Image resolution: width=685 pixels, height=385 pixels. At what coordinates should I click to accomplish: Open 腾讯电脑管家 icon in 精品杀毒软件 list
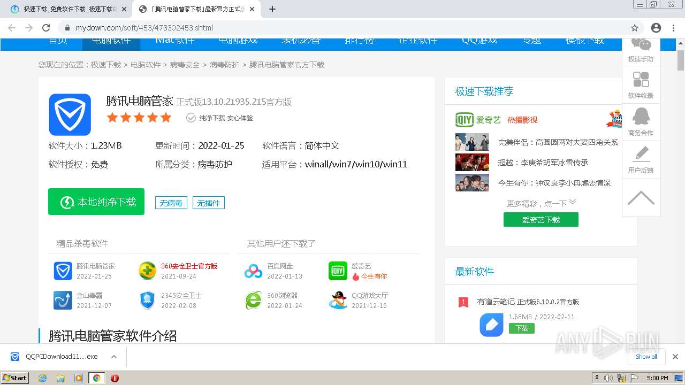click(x=63, y=271)
